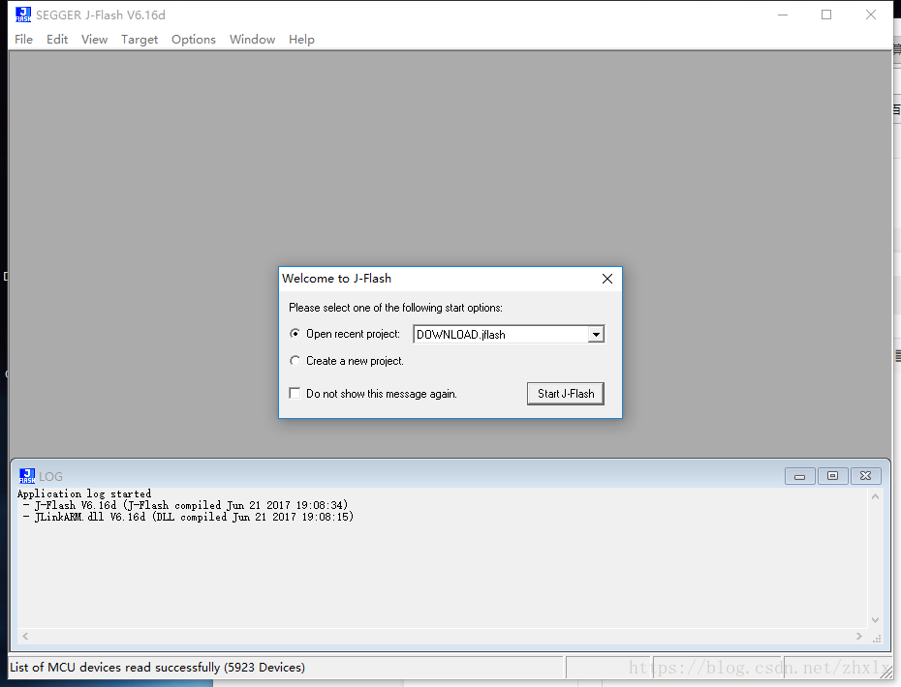The width and height of the screenshot is (901, 687).
Task: Click LOG scroll right arrow
Action: click(859, 636)
